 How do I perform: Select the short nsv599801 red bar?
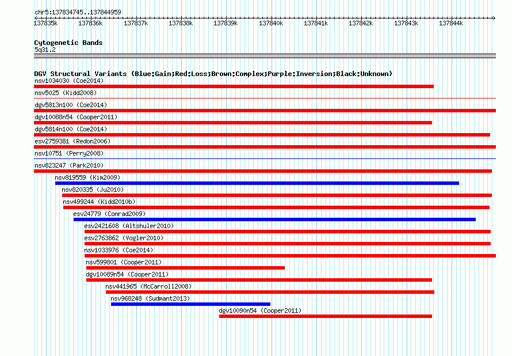tap(185, 268)
